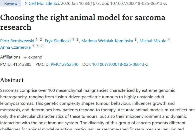Show affiliation 6 for Anna Czarnecka
Image resolution: width=195 pixels, height=130 pixels.
click(x=37, y=46)
